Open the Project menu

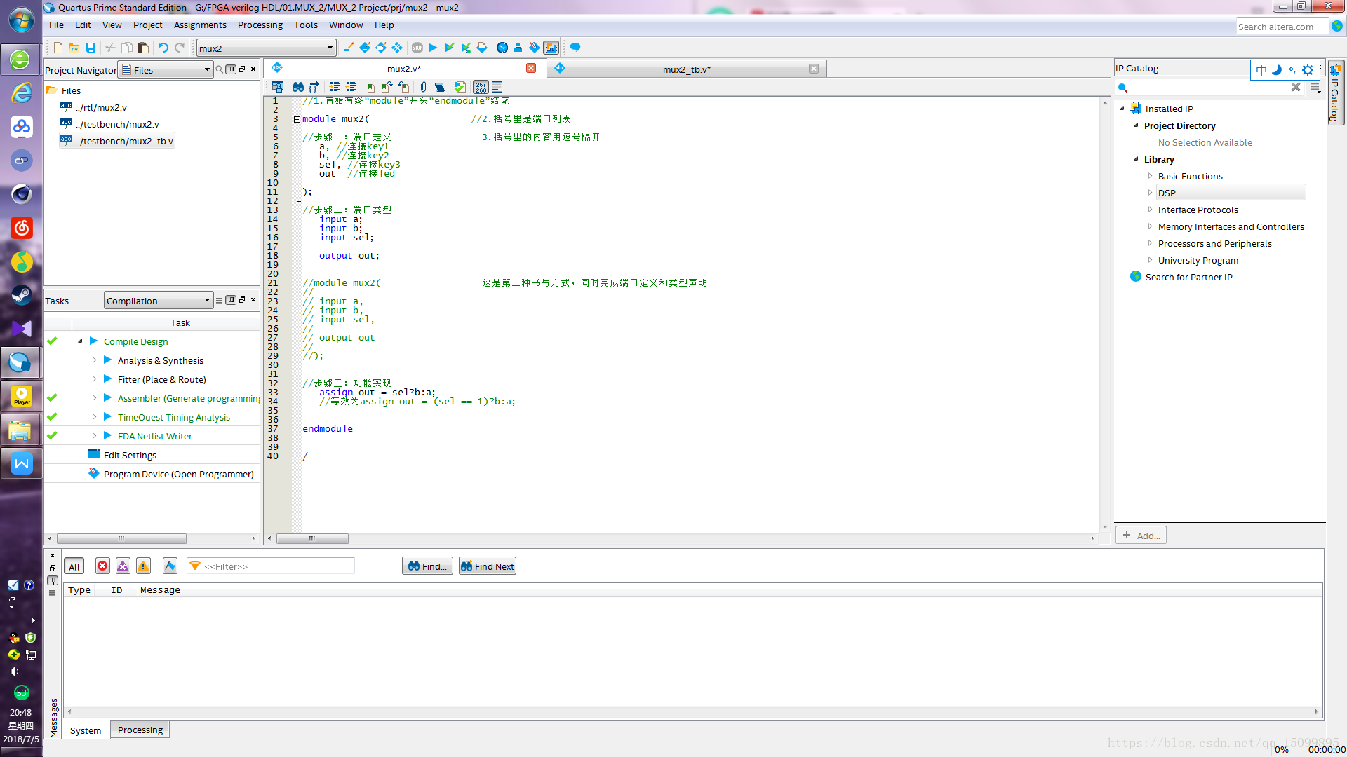point(147,25)
